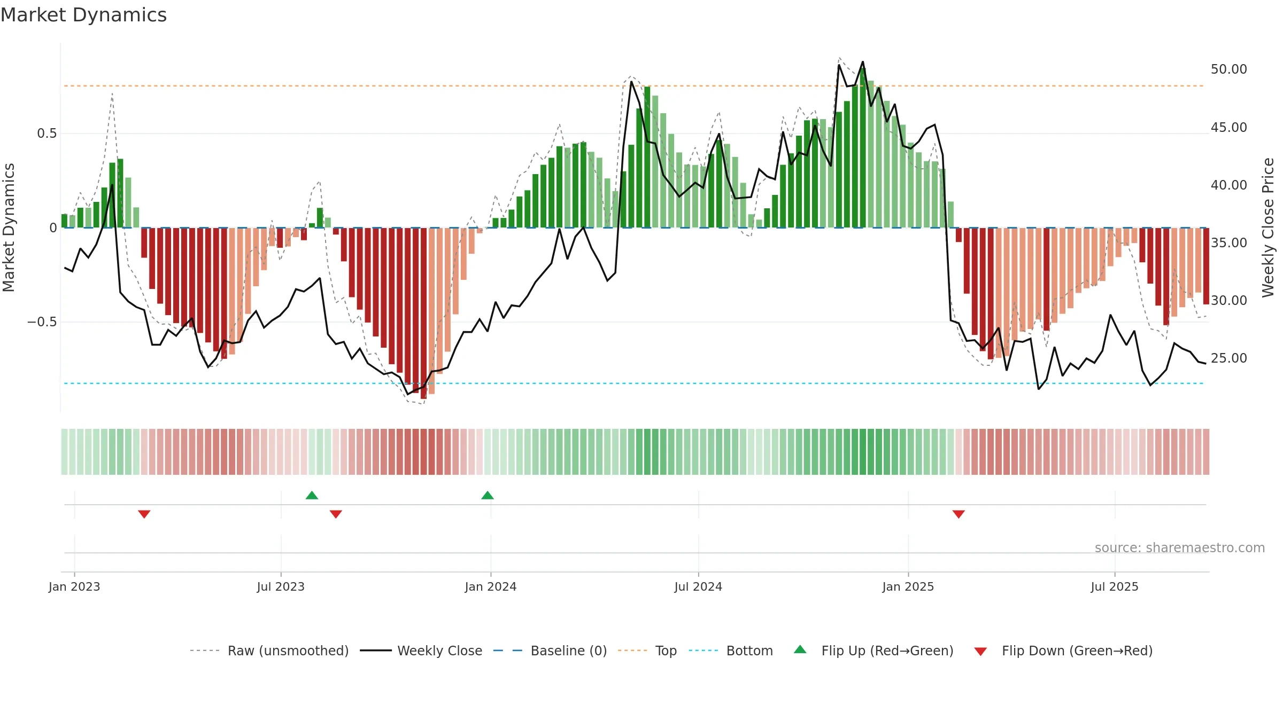Click the Jul 2024 x-axis label
The width and height of the screenshot is (1283, 721).
pyautogui.click(x=698, y=586)
